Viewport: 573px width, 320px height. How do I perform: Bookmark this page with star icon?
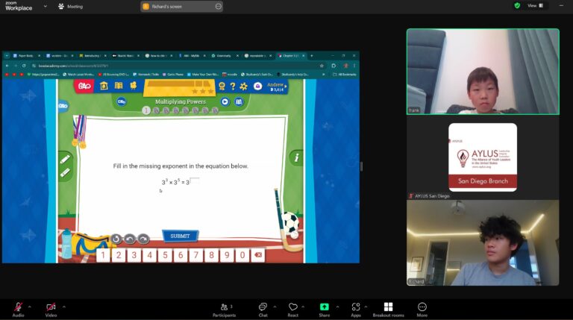pos(322,66)
